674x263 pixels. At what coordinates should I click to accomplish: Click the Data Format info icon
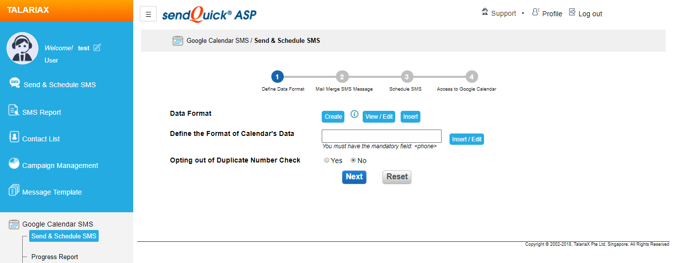[354, 114]
